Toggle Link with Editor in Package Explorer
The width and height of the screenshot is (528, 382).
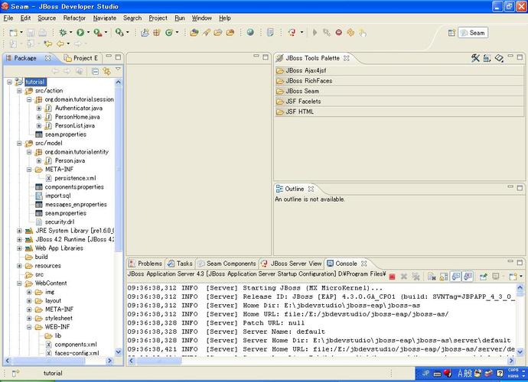click(106, 71)
